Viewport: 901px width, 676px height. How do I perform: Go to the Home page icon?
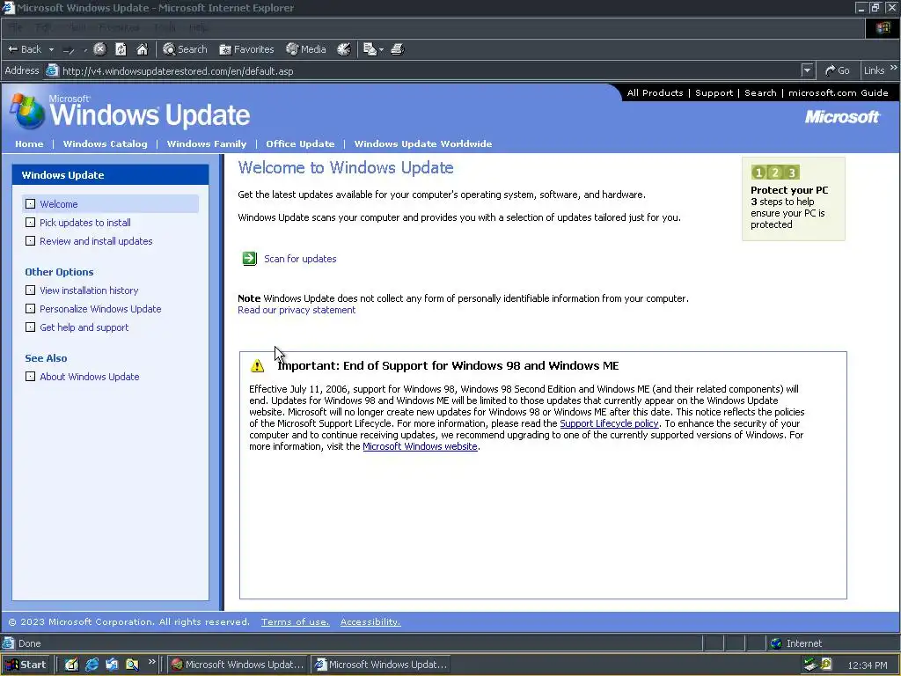pos(142,49)
